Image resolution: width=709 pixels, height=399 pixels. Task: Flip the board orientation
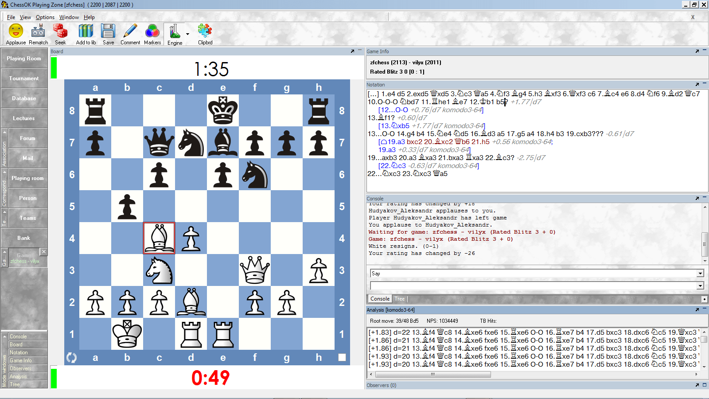(71, 357)
